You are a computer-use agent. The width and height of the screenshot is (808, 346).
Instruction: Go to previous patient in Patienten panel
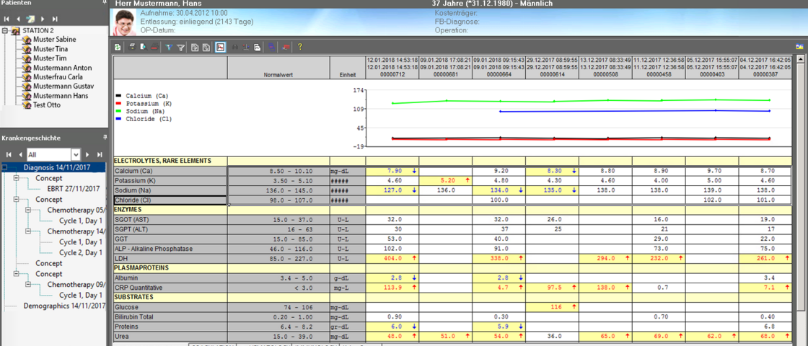[19, 19]
